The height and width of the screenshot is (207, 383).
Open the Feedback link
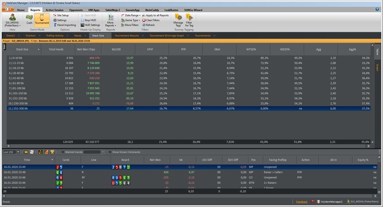(x=301, y=202)
